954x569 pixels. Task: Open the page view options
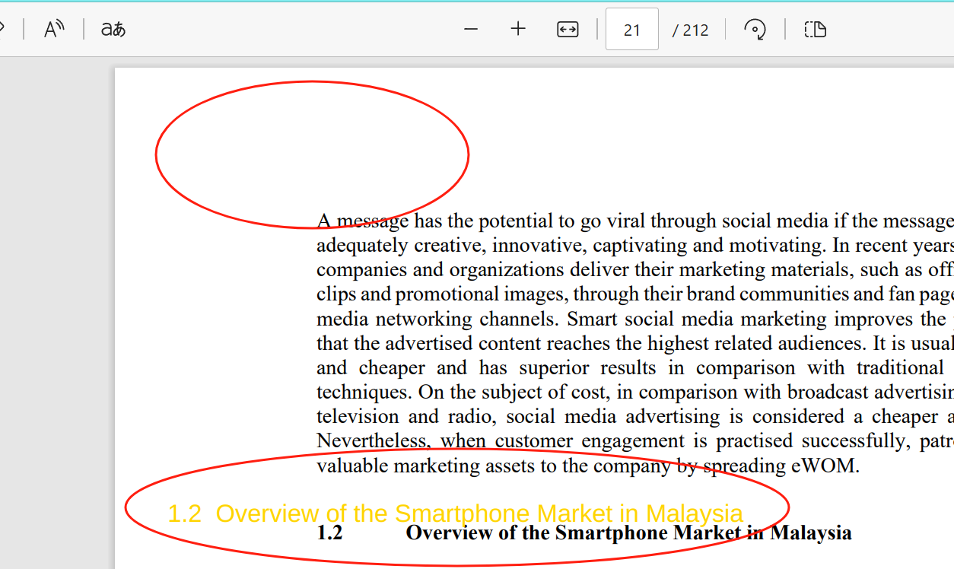pyautogui.click(x=816, y=30)
